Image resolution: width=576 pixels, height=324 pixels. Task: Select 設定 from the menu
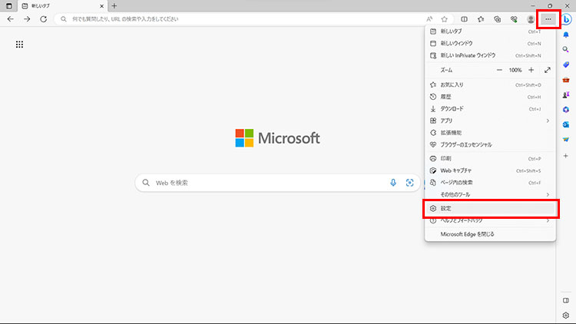[x=489, y=208]
